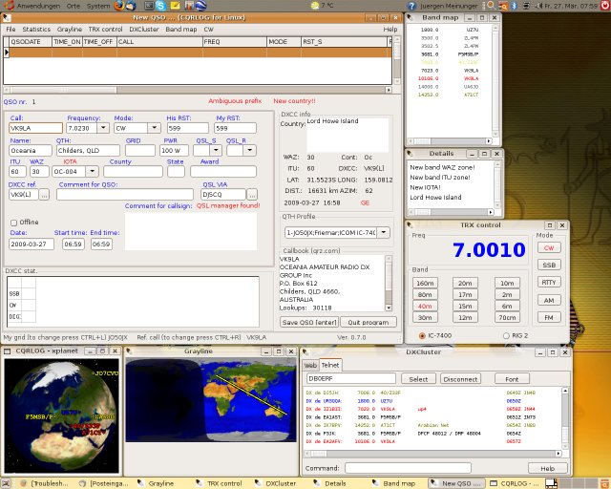Open the DXCC ref browse button next to VK9(L)
Image resolution: width=611 pixels, height=489 pixels.
[x=44, y=194]
